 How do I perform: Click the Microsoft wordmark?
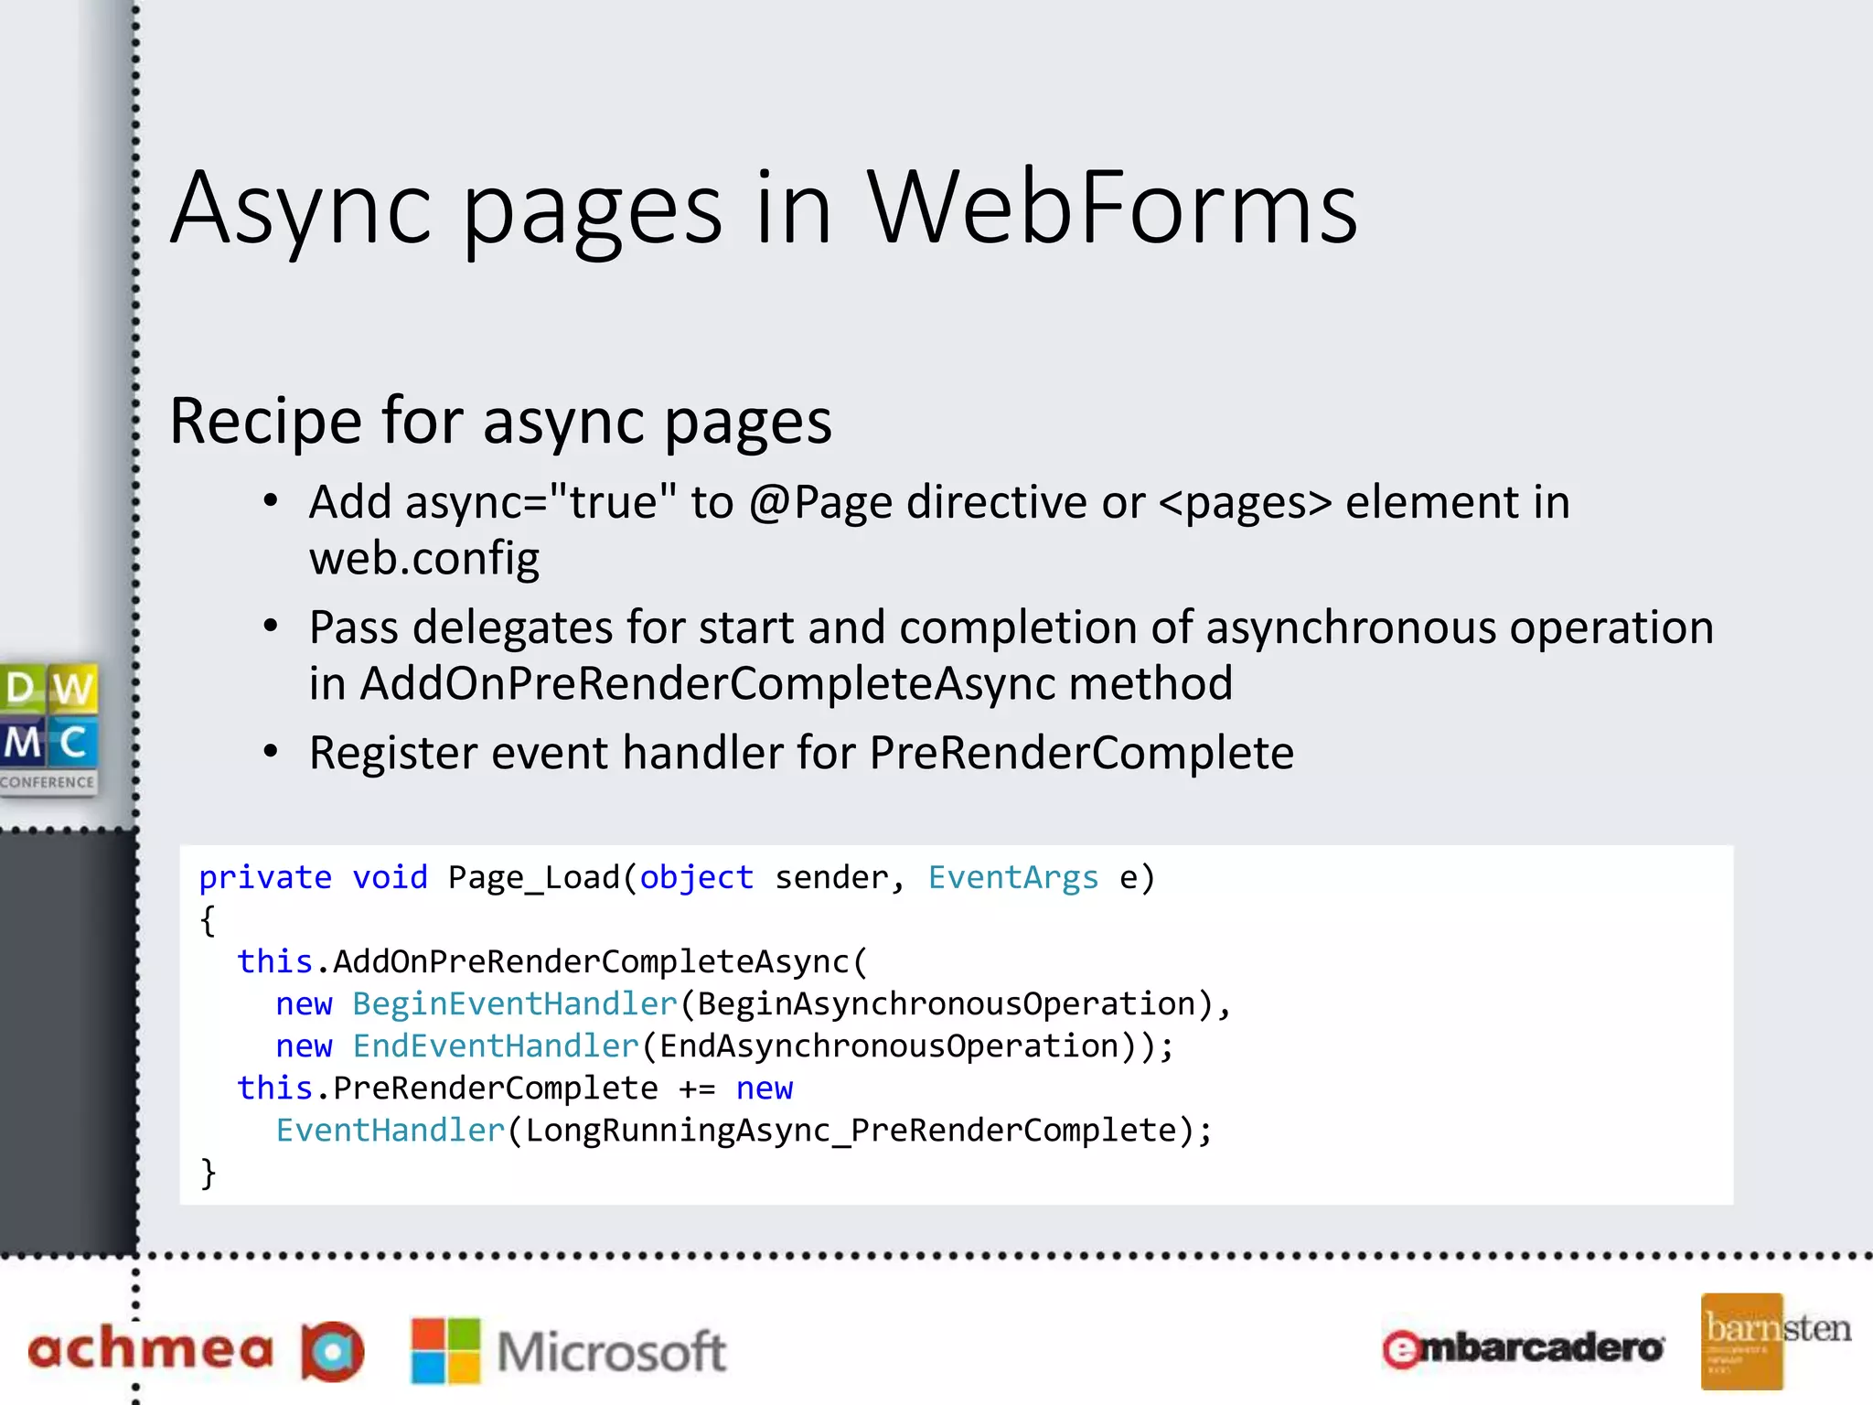(x=612, y=1352)
